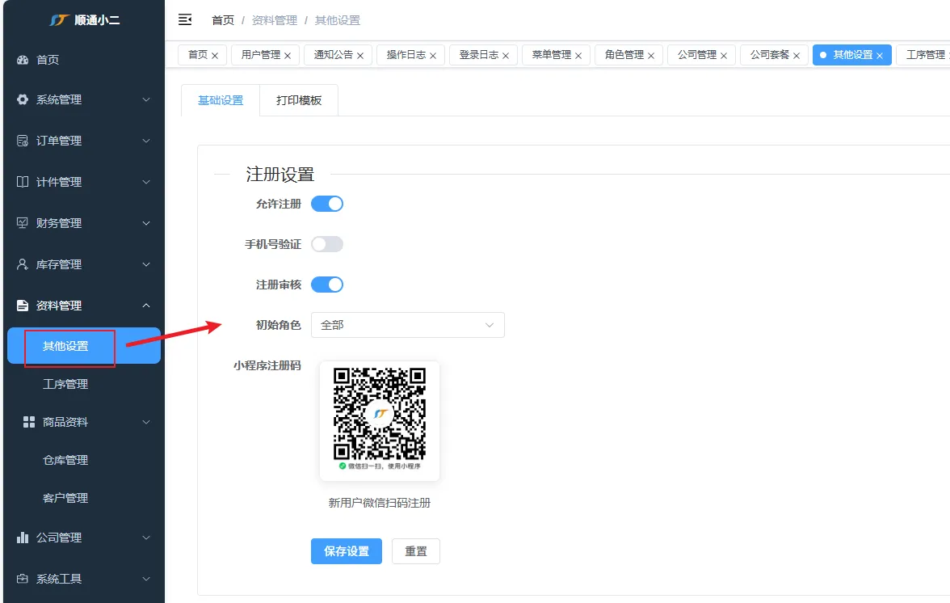The image size is (950, 603).
Task: Enable the 手机号验证 switch
Action: point(327,244)
